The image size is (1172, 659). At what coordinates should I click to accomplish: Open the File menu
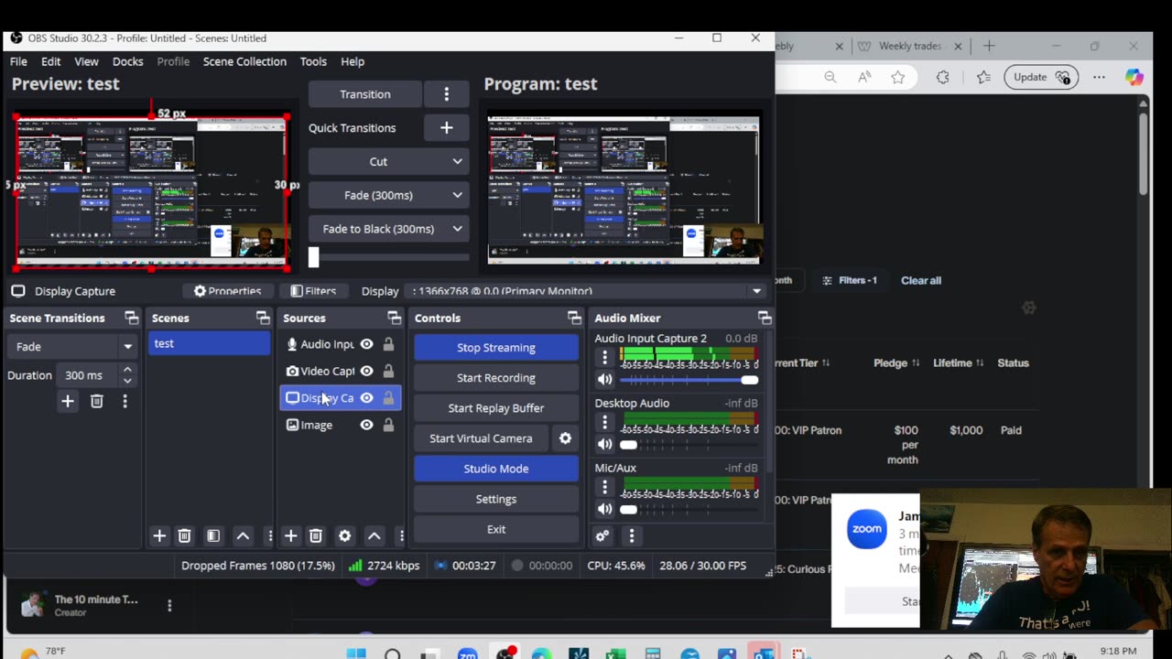click(18, 61)
